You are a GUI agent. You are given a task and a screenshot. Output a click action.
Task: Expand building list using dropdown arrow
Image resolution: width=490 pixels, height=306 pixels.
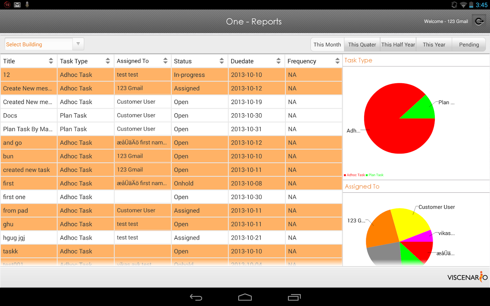click(78, 44)
